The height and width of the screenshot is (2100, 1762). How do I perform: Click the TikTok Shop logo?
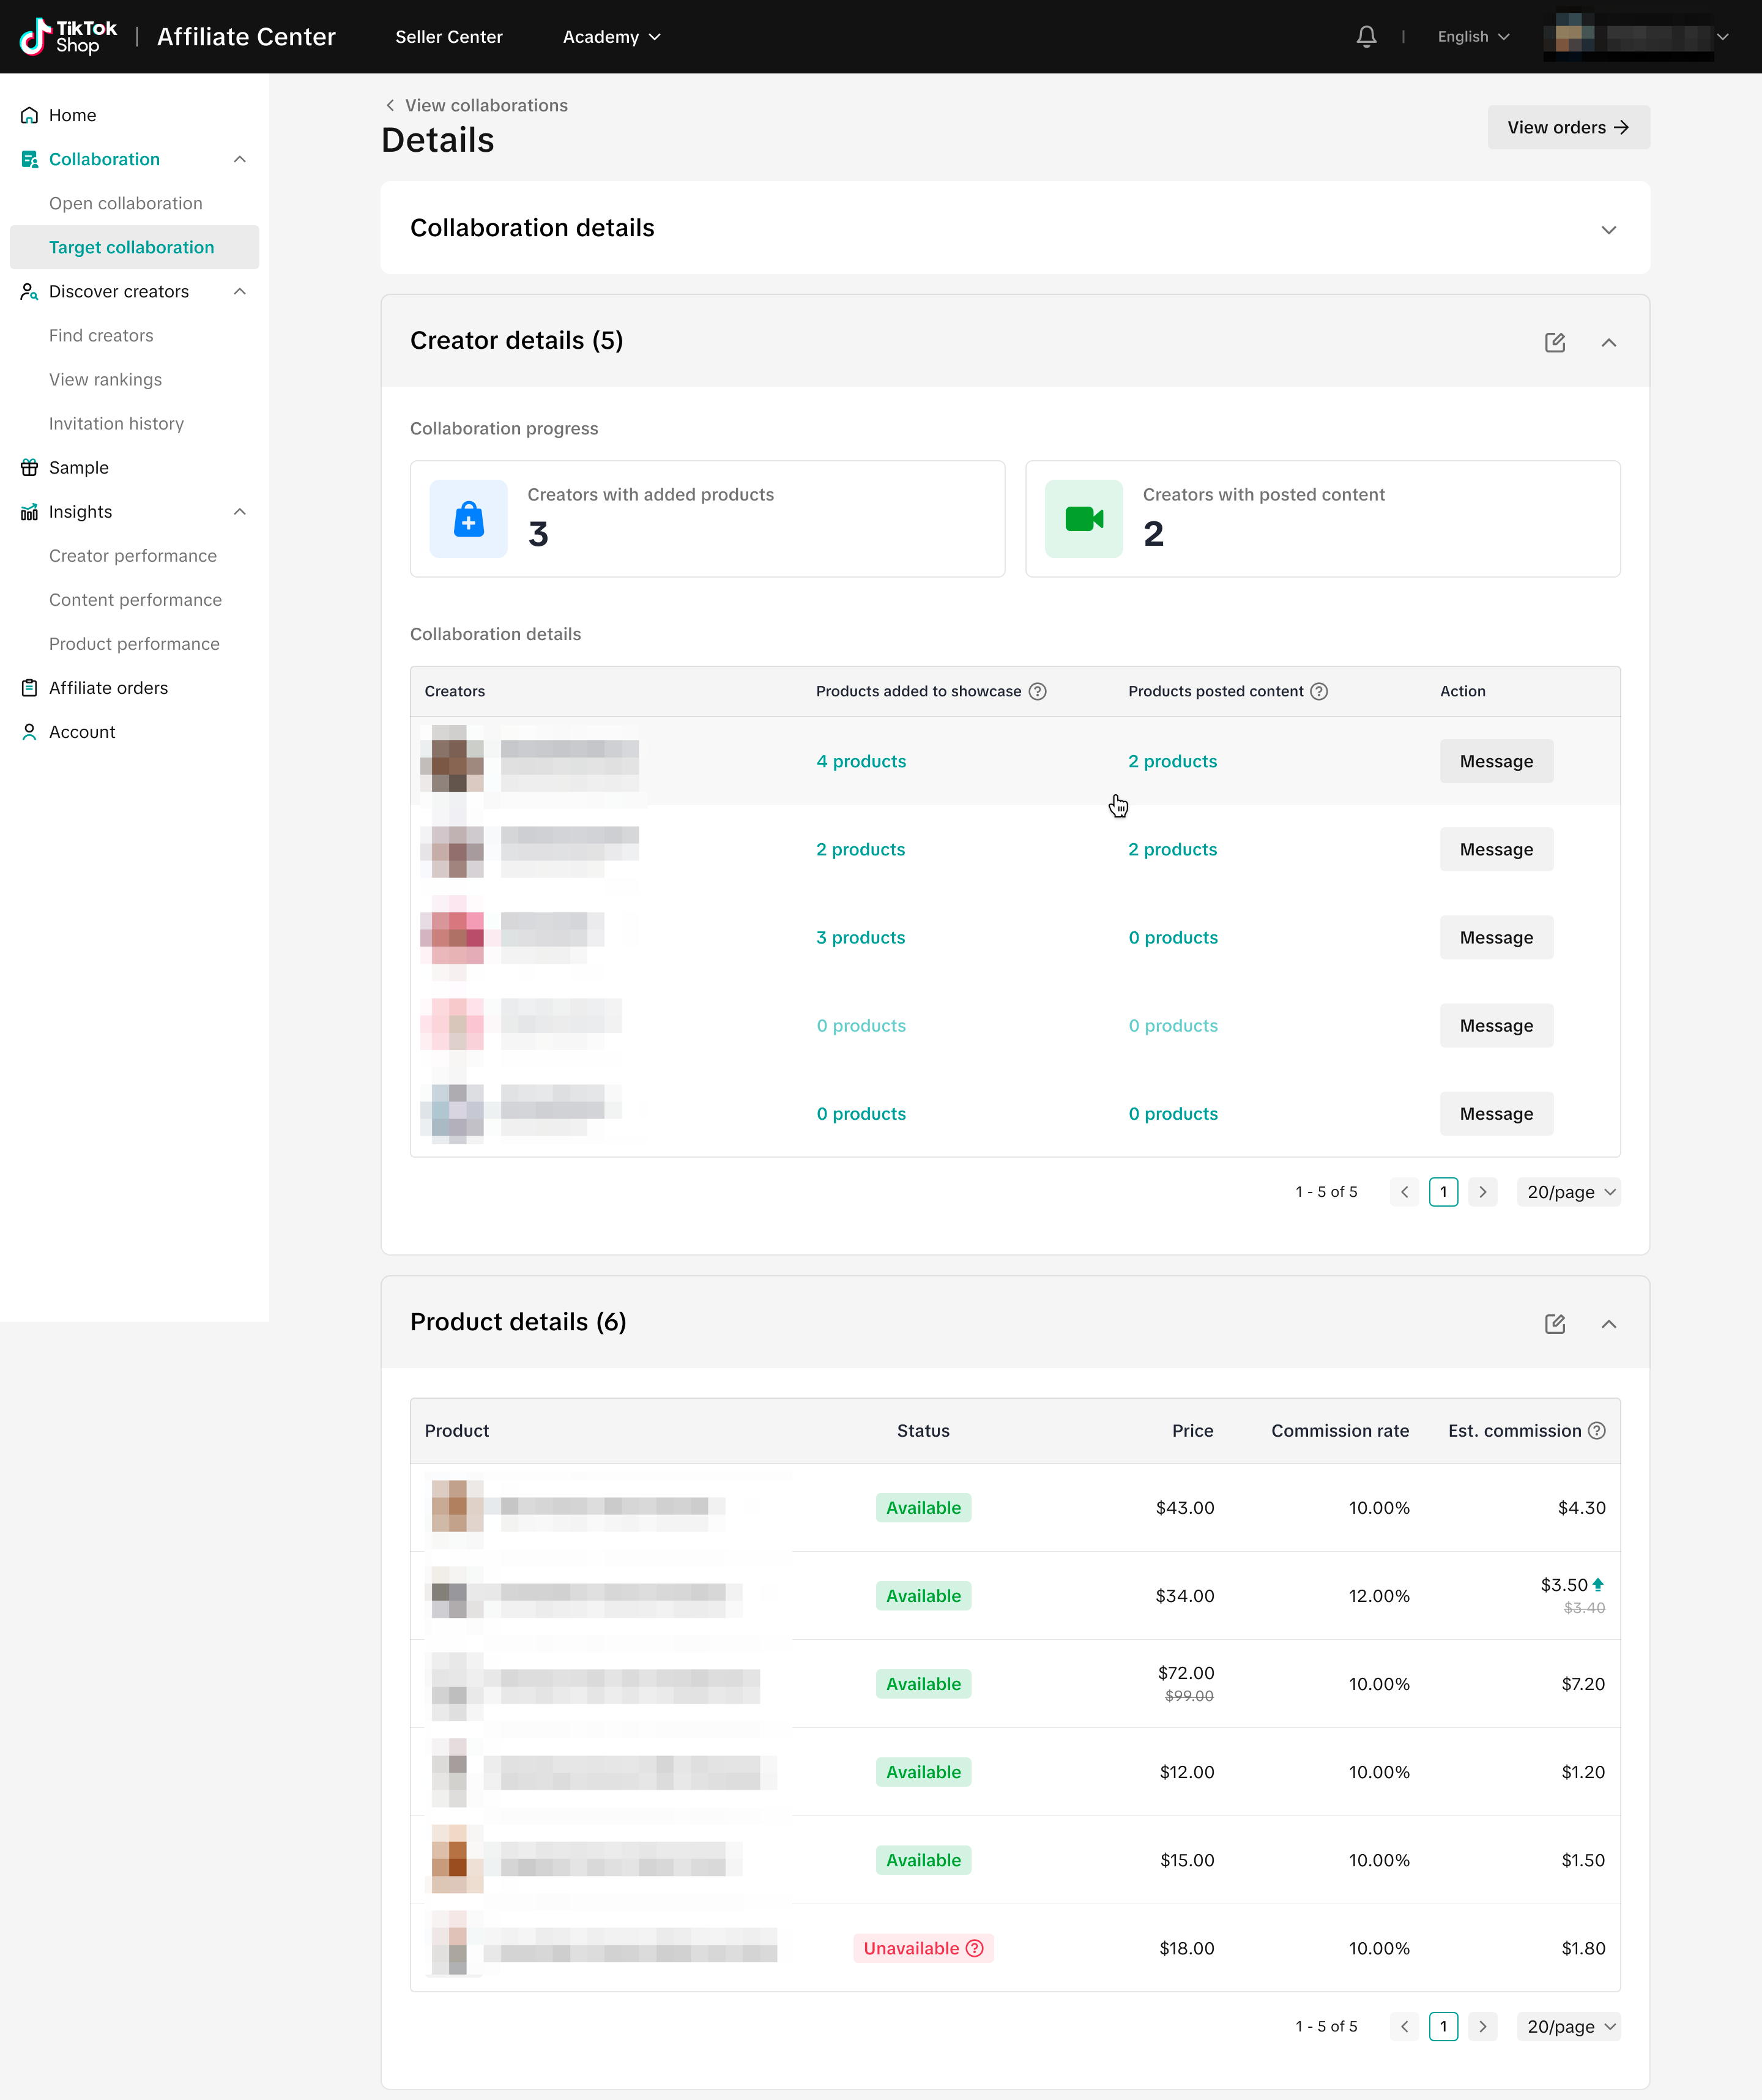pos(68,37)
